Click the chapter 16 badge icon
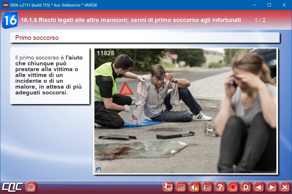Viewport: 292px width, 194px height. pos(10,20)
